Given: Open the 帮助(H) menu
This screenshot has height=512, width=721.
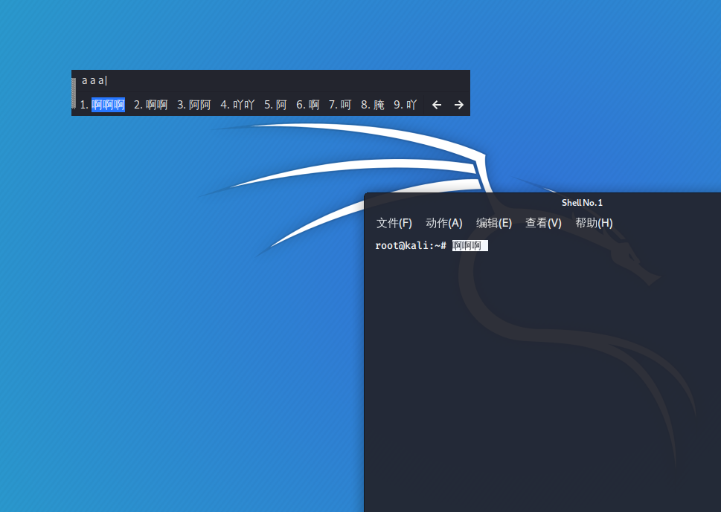Looking at the screenshot, I should [594, 223].
